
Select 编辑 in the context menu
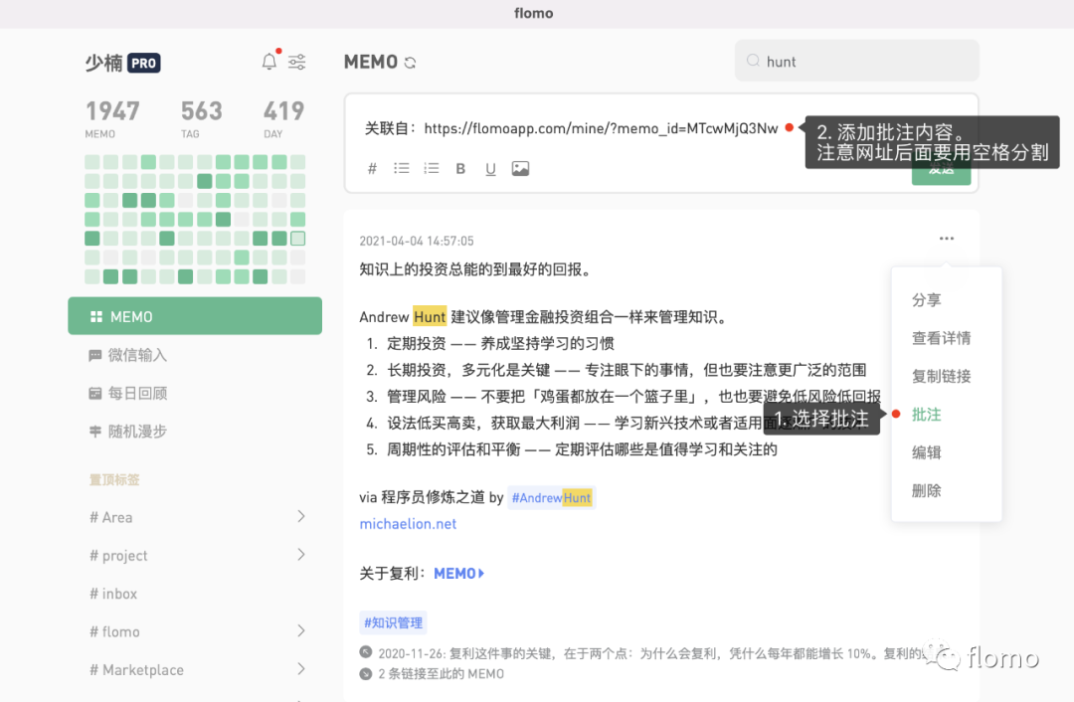tap(927, 452)
